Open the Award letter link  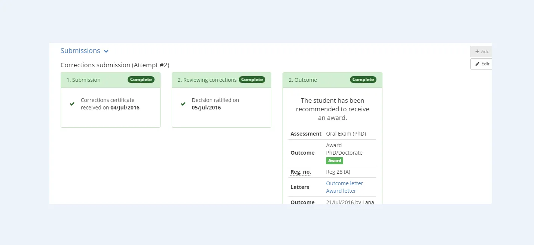(341, 191)
